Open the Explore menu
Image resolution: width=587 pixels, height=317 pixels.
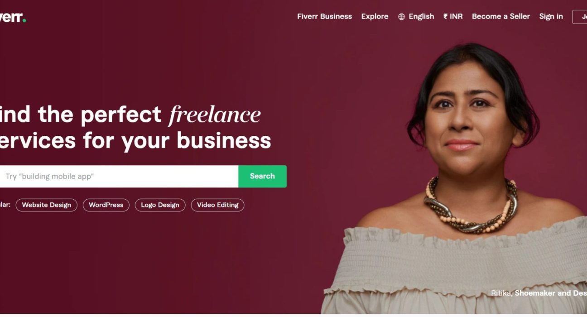375,16
